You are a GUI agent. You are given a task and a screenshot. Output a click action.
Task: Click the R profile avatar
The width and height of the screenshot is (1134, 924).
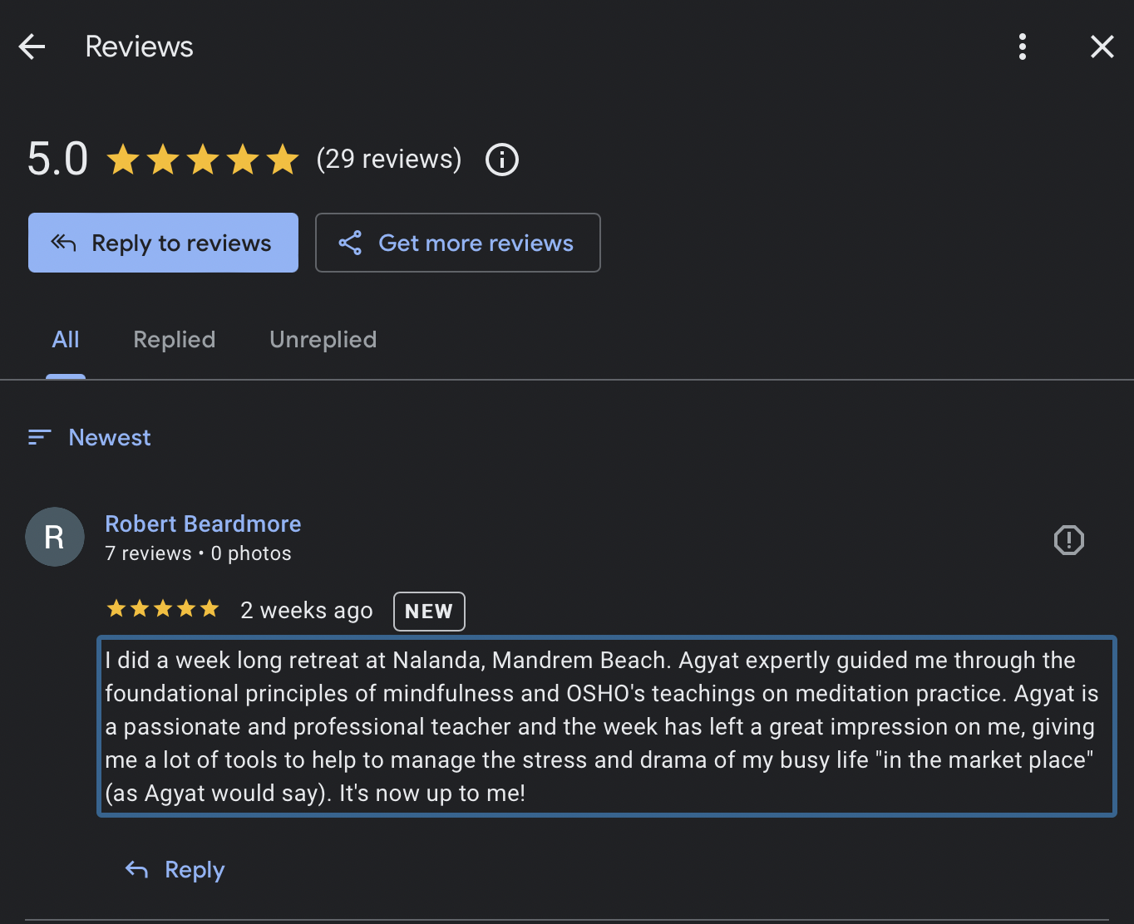55,537
